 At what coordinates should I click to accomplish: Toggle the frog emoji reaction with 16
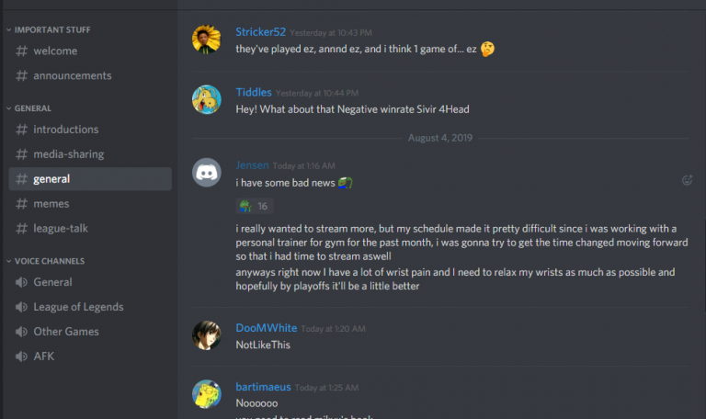(255, 206)
